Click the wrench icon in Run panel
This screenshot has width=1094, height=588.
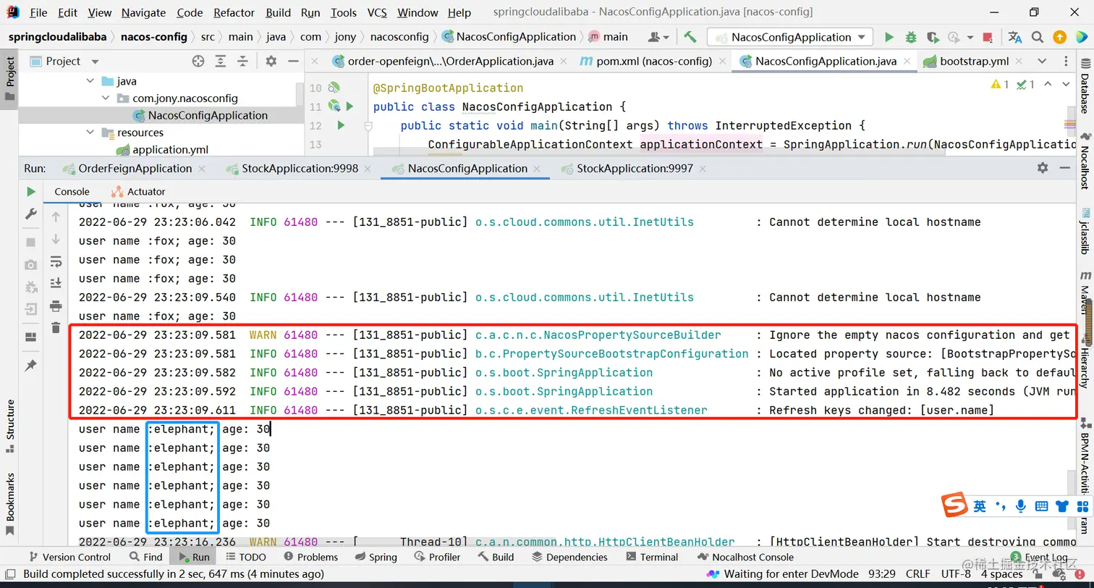[30, 214]
